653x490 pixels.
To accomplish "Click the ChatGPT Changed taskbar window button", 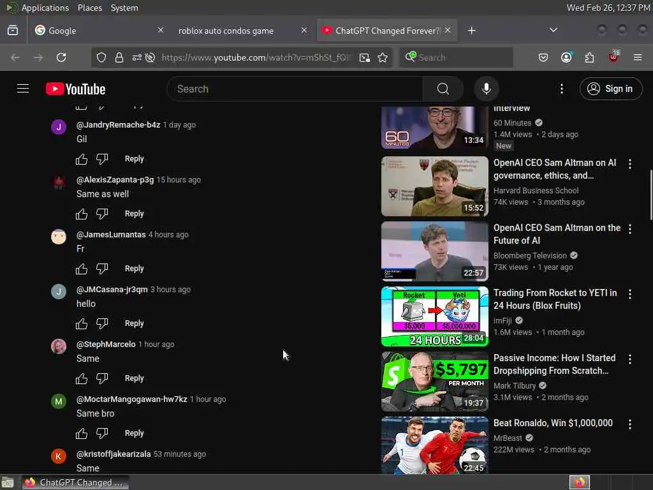I will [75, 482].
